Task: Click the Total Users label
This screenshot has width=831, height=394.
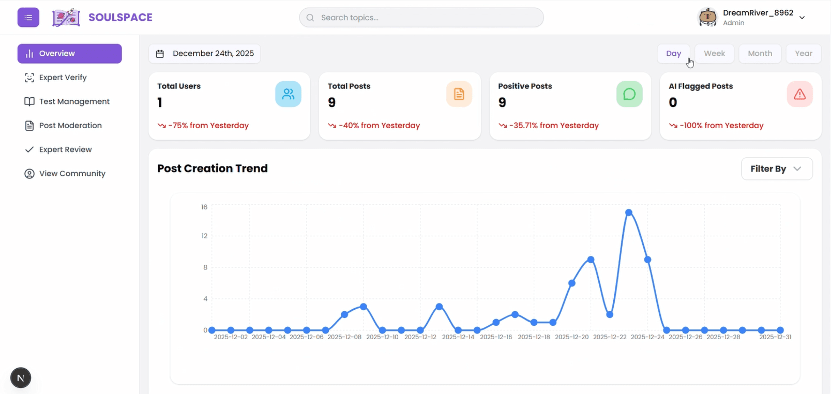Action: 179,86
